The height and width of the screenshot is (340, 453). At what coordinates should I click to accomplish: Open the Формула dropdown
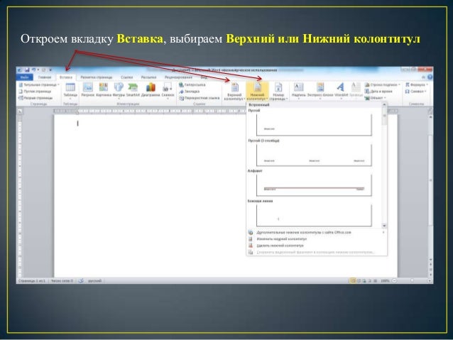tap(417, 85)
